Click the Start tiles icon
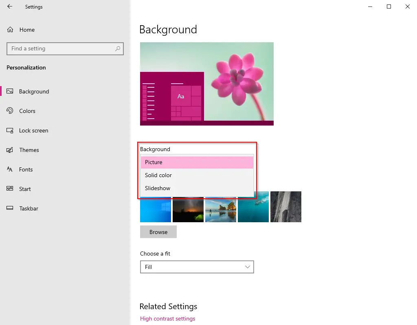Screen dimensions: 417x325 pos(10,188)
